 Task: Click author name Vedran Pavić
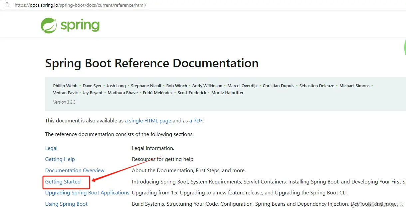tap(65, 93)
